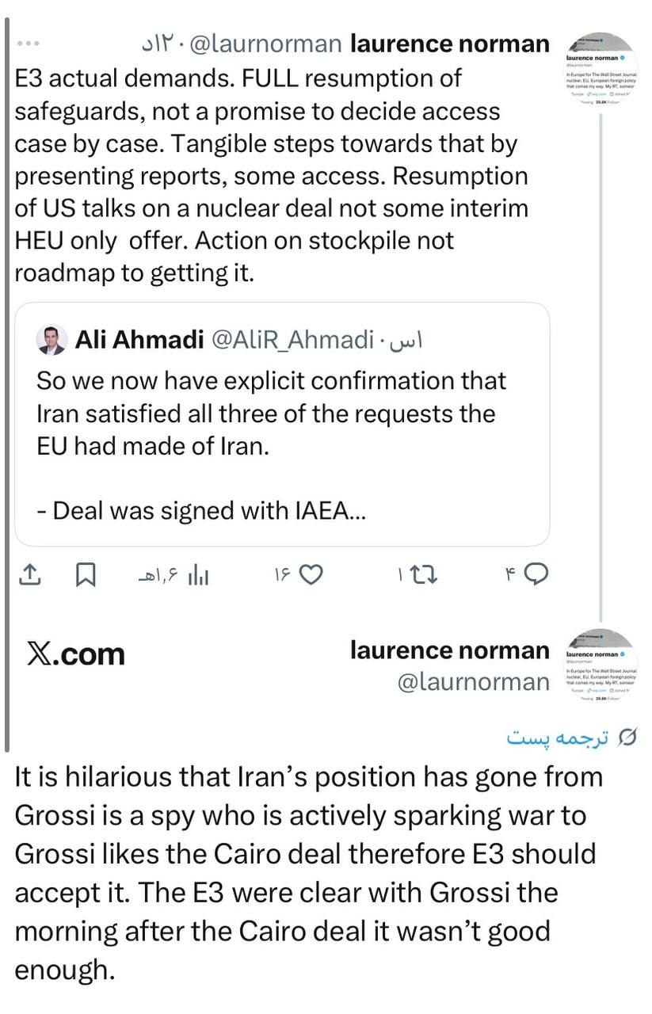
Task: Open the three-dot more options menu
Action: point(29,44)
